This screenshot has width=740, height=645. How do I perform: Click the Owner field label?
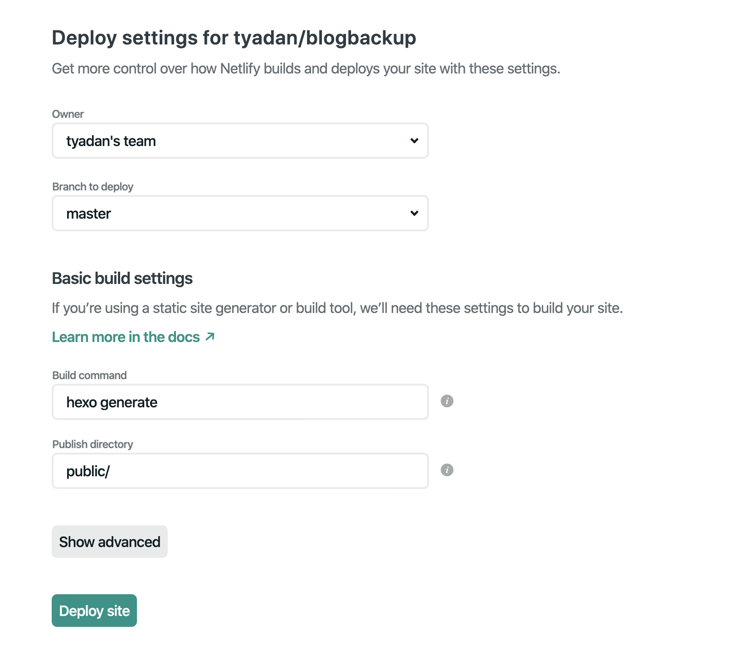click(68, 114)
